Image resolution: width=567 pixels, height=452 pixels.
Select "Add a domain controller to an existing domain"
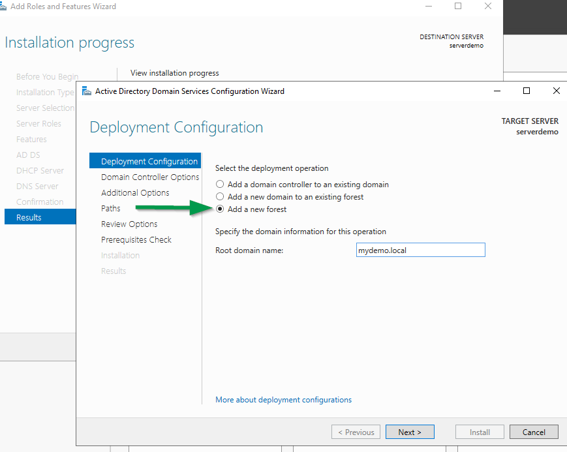(x=220, y=184)
